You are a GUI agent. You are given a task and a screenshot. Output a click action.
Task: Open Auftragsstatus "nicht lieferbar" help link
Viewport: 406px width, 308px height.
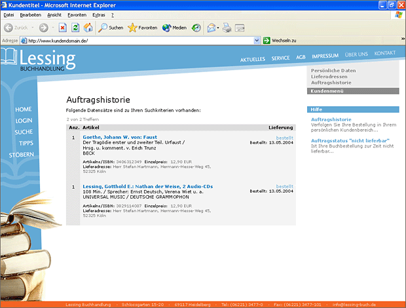click(x=350, y=141)
